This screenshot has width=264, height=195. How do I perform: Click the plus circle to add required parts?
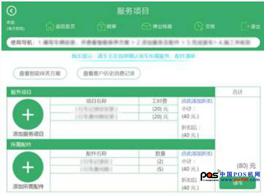pos(28,167)
